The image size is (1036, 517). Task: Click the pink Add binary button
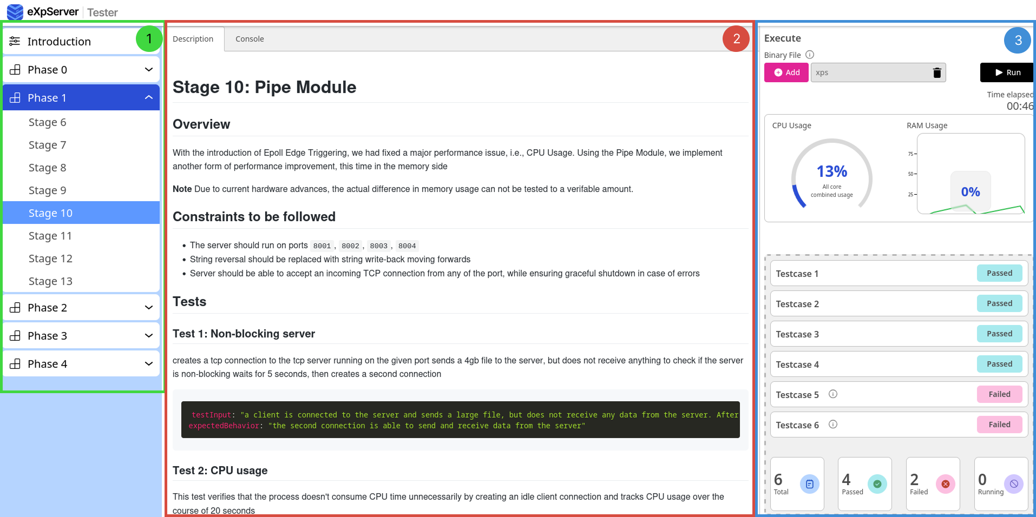click(786, 72)
